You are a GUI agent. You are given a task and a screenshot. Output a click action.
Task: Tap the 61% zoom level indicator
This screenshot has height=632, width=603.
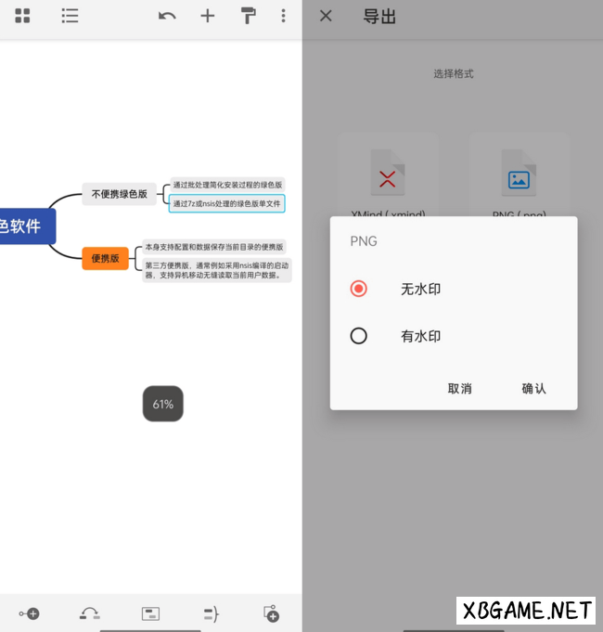(x=163, y=404)
